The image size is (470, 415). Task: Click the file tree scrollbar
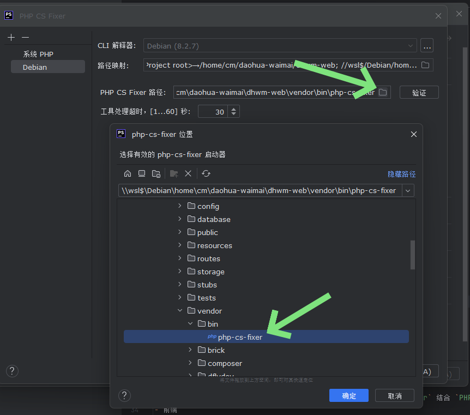(413, 255)
